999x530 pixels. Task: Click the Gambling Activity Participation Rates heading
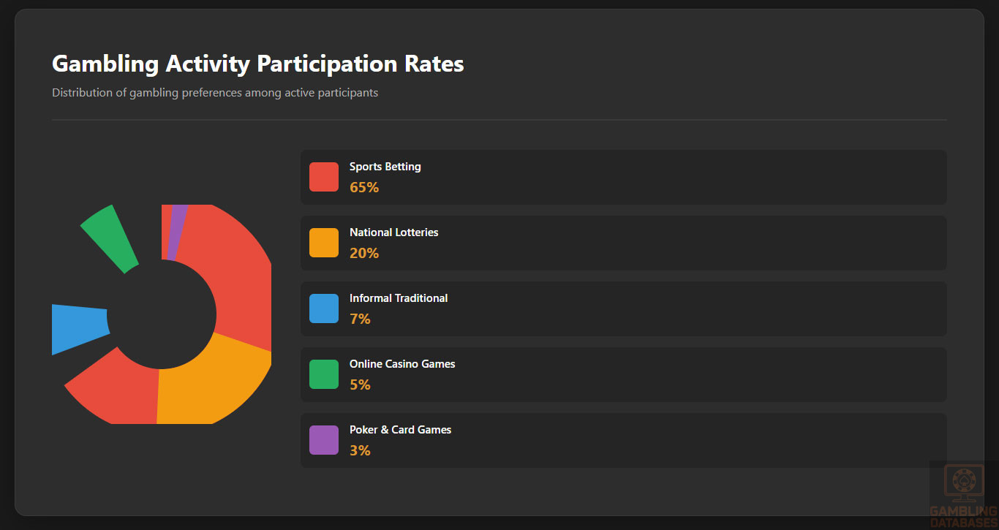click(x=257, y=64)
